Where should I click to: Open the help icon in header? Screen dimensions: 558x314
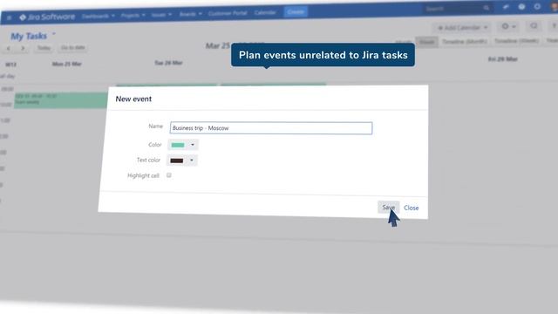tap(521, 6)
